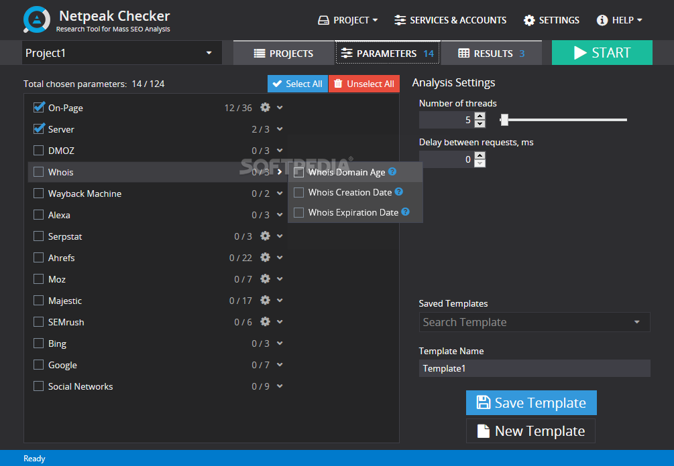Switch to the PARAMETERS tab
The height and width of the screenshot is (466, 674).
[387, 53]
